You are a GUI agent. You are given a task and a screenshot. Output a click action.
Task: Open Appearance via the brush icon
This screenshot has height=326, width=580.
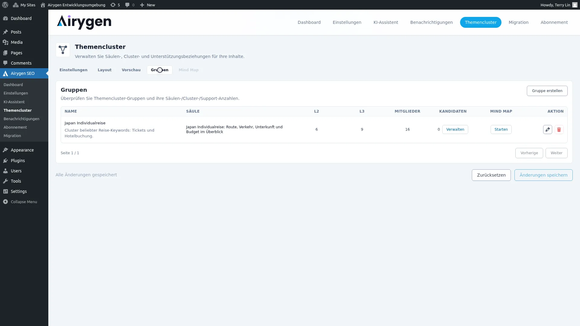5,150
